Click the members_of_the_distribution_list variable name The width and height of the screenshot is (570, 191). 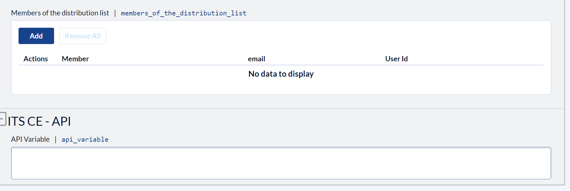click(184, 13)
